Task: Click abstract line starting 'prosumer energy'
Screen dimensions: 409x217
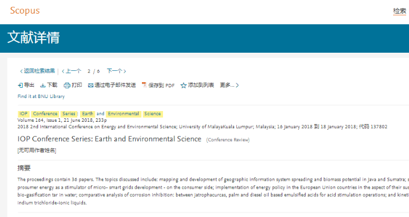Action: (x=213, y=188)
